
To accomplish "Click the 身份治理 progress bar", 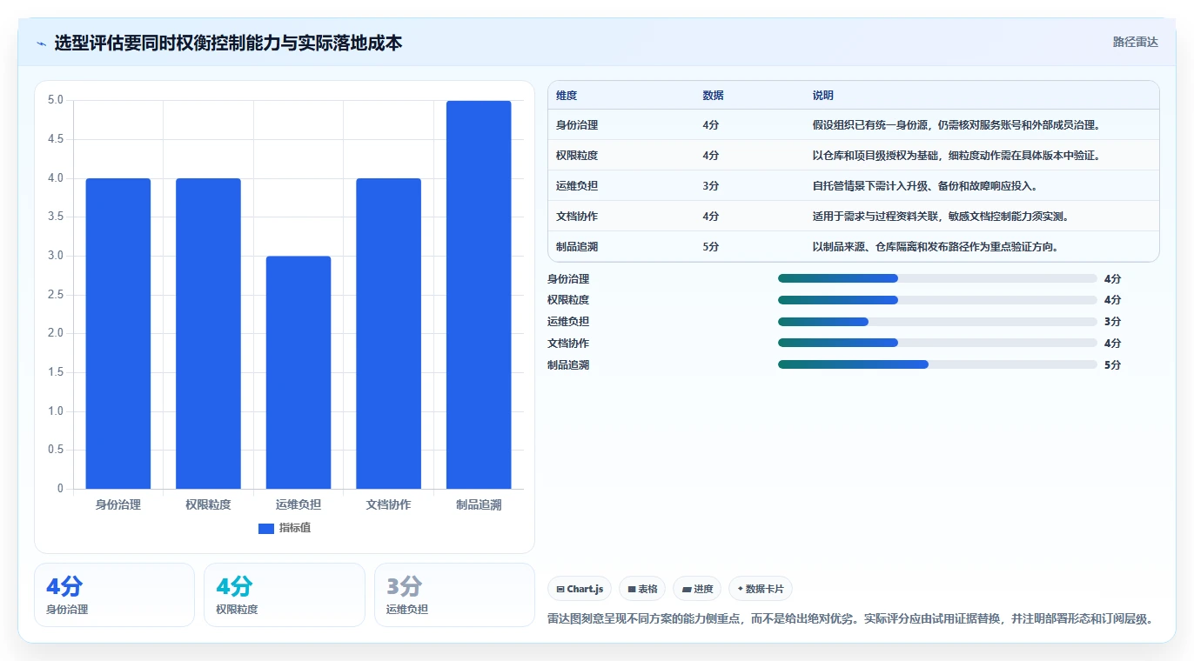I will pyautogui.click(x=937, y=278).
